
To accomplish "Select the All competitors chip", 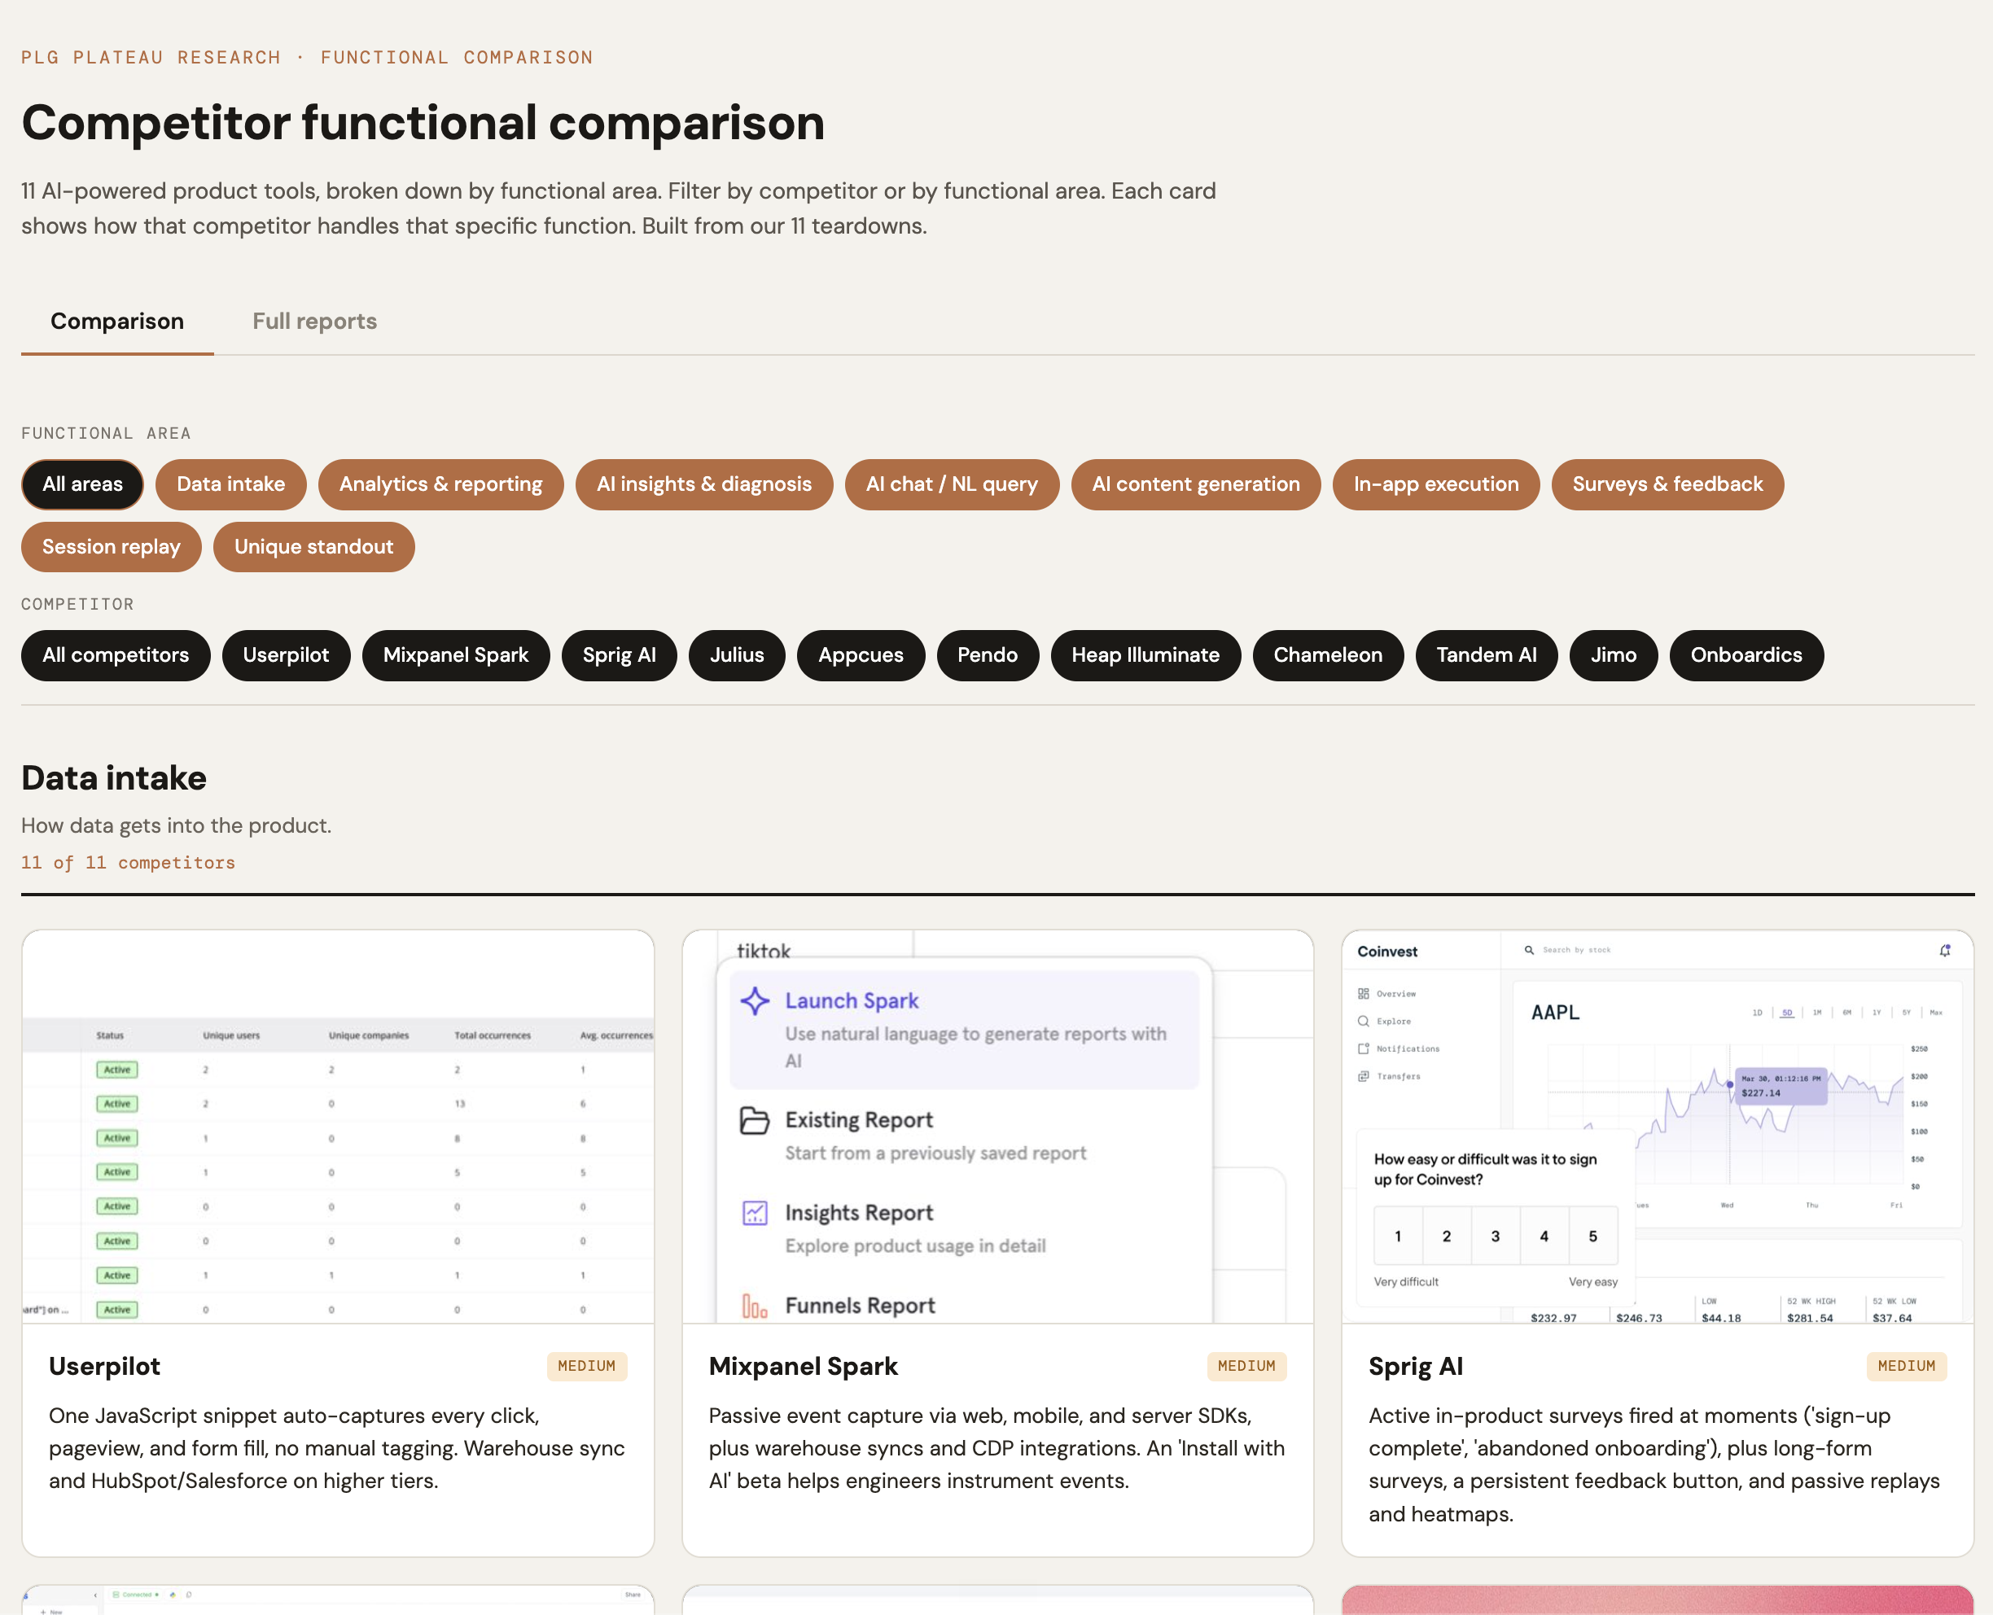I will [x=116, y=656].
